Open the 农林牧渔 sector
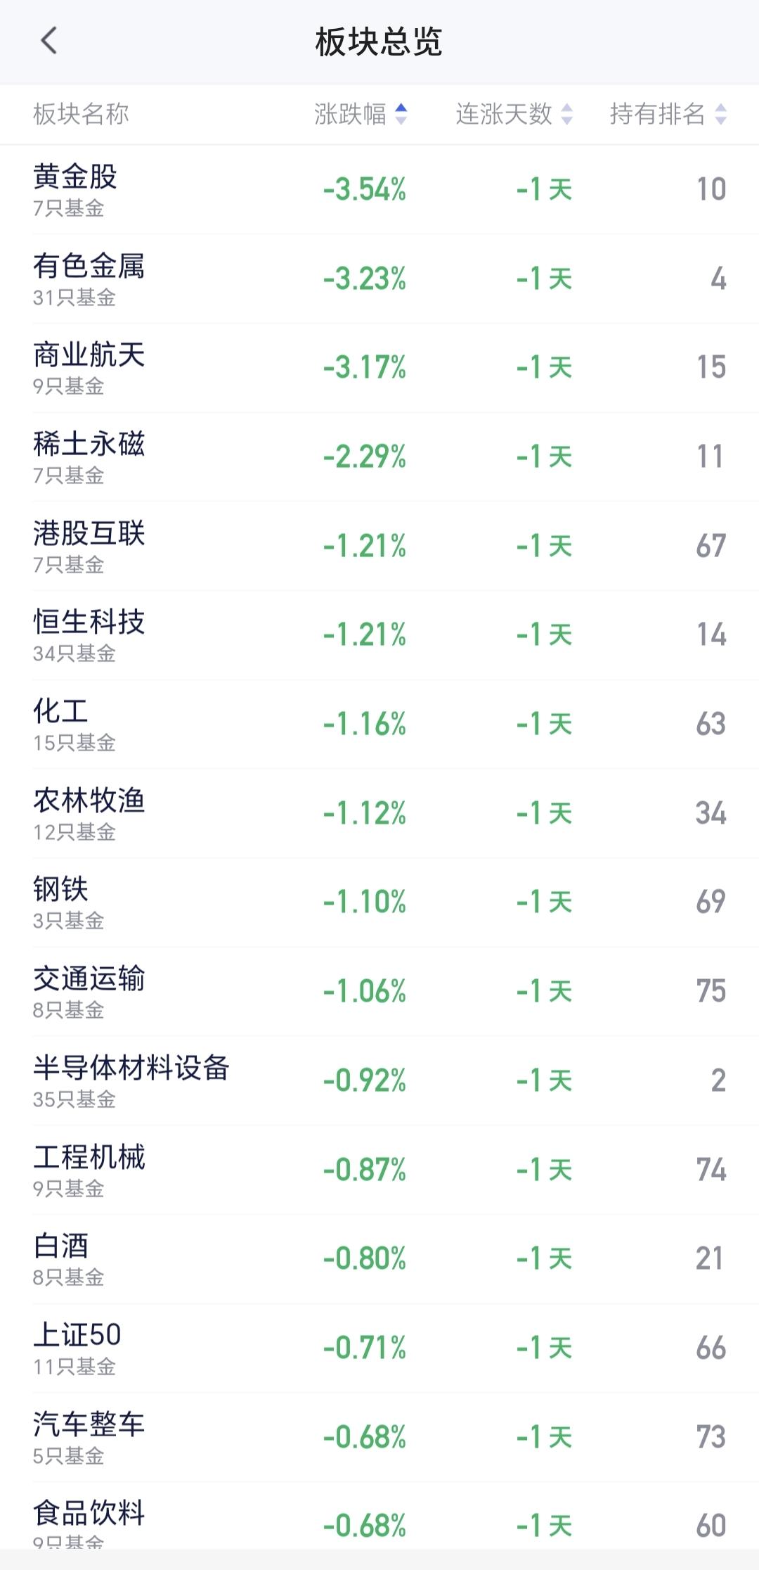Screen dimensions: 759x1570 pyautogui.click(x=379, y=814)
